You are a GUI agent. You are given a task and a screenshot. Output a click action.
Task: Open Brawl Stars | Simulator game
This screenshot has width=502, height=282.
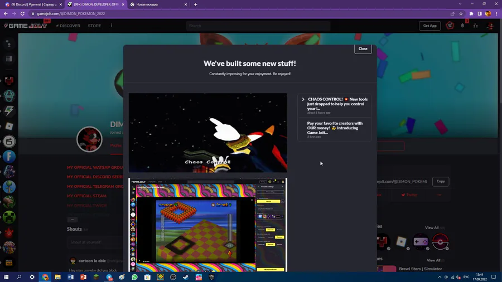(421, 269)
